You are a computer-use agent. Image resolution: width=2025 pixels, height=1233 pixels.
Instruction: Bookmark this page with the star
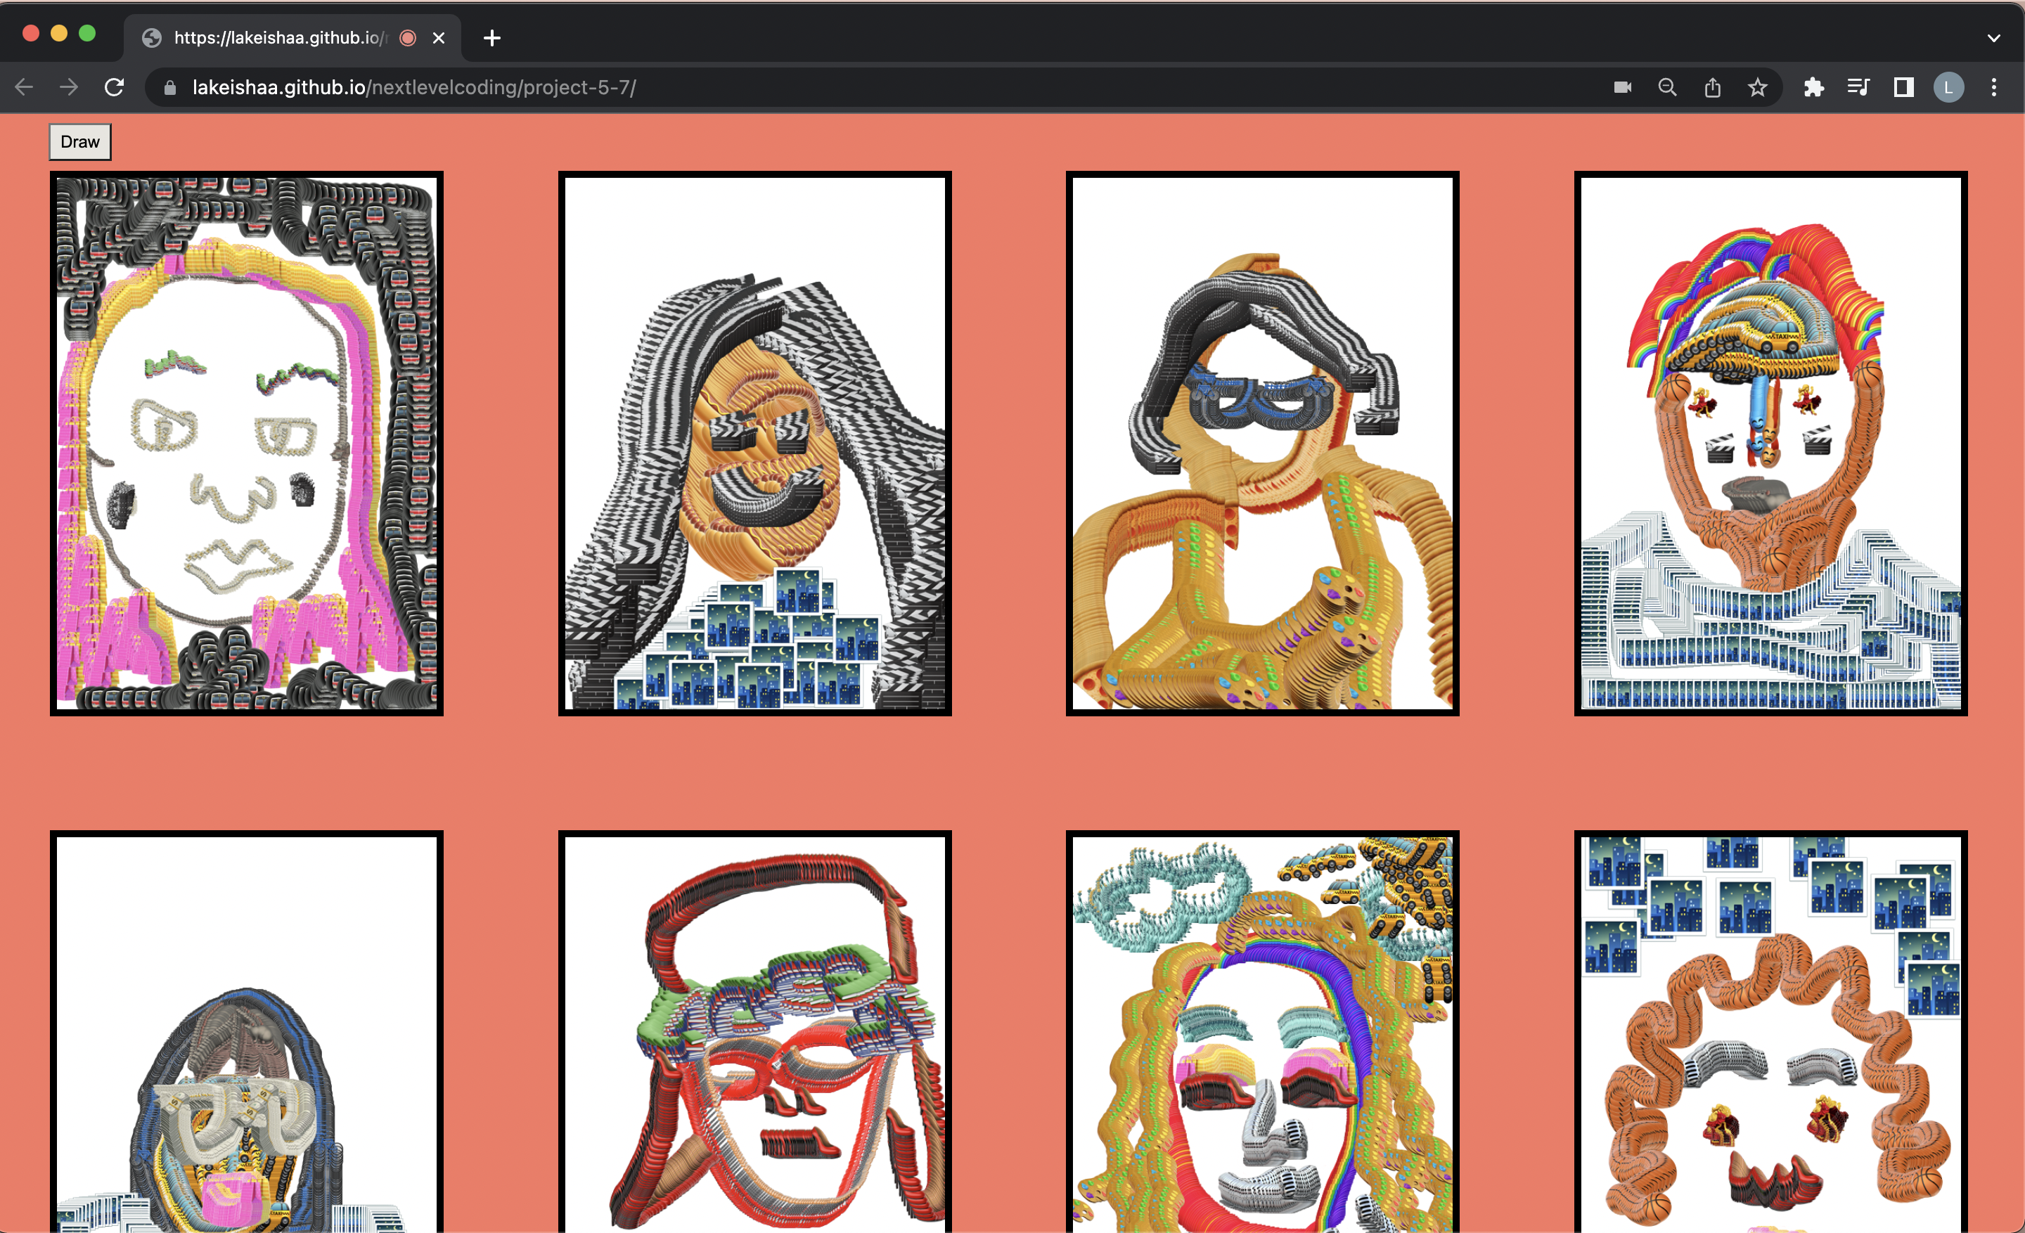click(1757, 87)
